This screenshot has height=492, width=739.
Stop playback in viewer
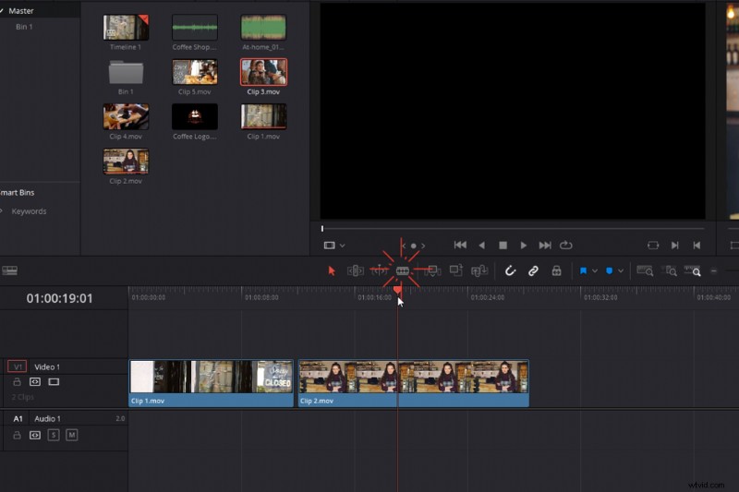[503, 246]
